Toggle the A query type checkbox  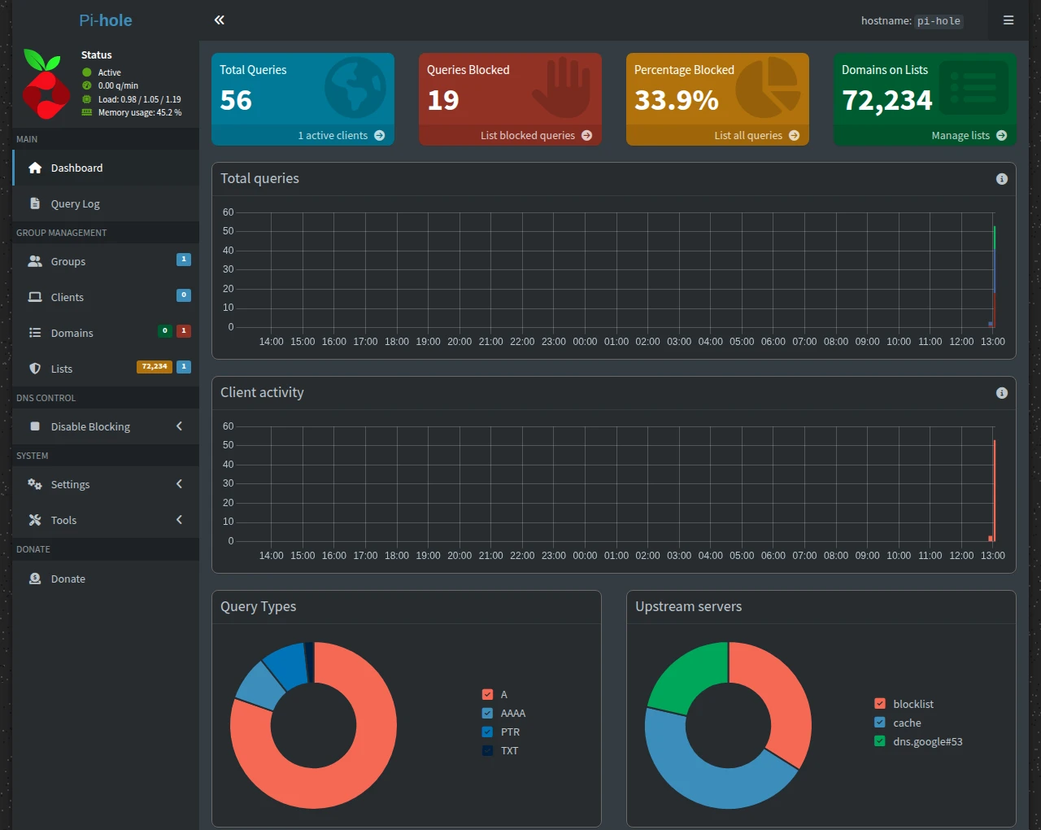point(487,694)
